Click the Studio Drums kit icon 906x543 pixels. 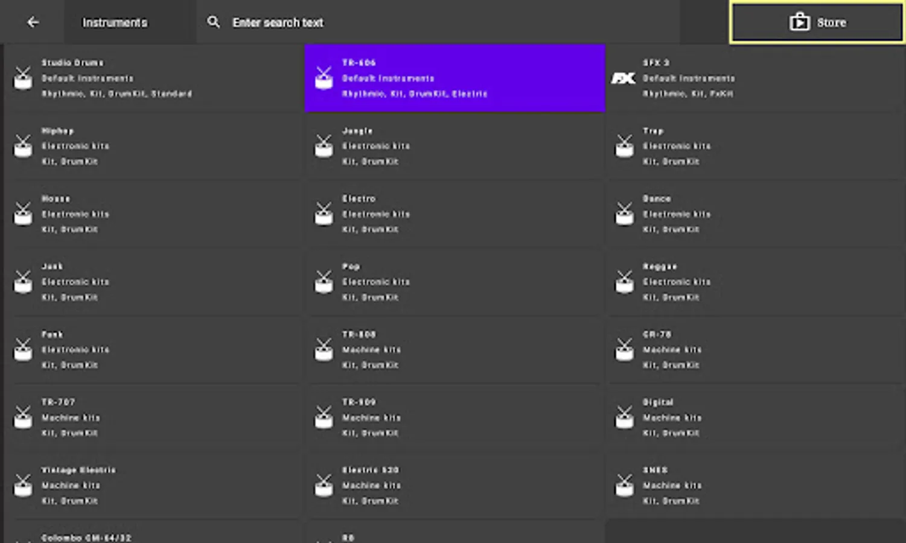click(23, 78)
